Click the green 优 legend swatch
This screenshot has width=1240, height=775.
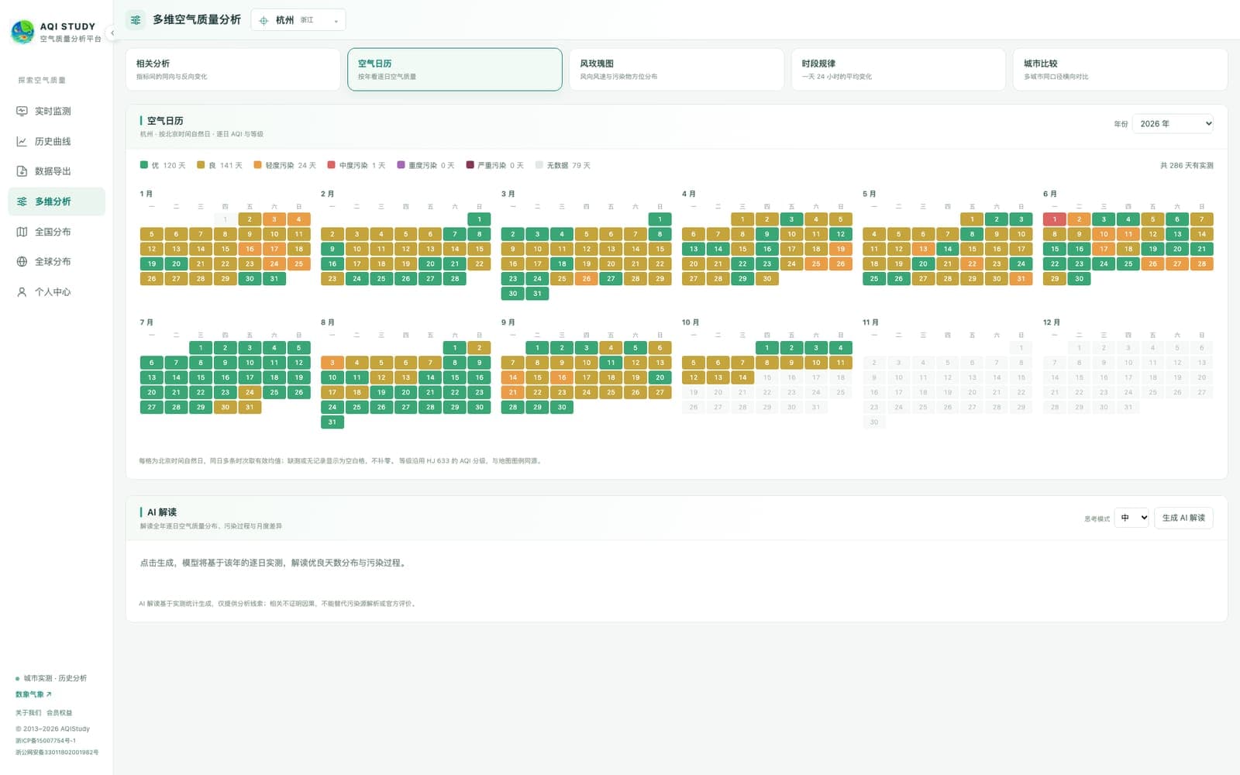click(x=144, y=165)
